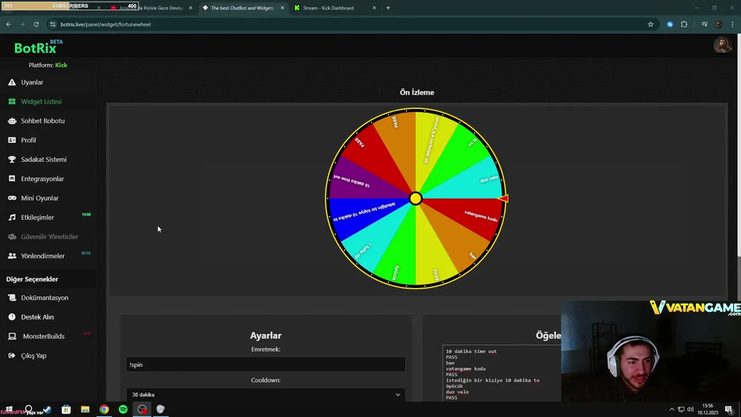The image size is (741, 417).
Task: Open OBS Studio from the taskbar
Action: (x=142, y=409)
